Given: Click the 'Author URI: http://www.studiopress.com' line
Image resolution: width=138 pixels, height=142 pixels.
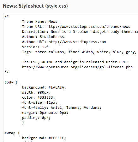Looking at the screenshot, I should (x=64, y=42).
